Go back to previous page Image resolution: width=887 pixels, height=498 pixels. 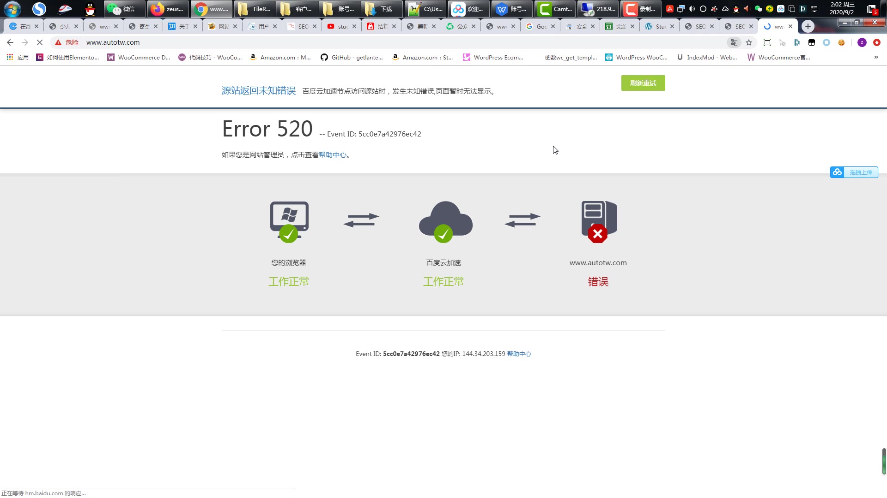[10, 42]
